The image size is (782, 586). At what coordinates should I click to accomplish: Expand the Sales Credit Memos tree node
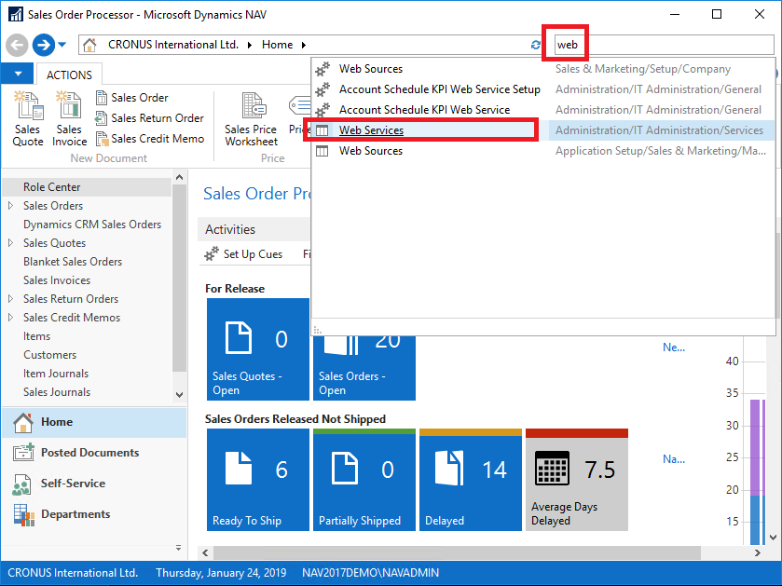pos(10,318)
